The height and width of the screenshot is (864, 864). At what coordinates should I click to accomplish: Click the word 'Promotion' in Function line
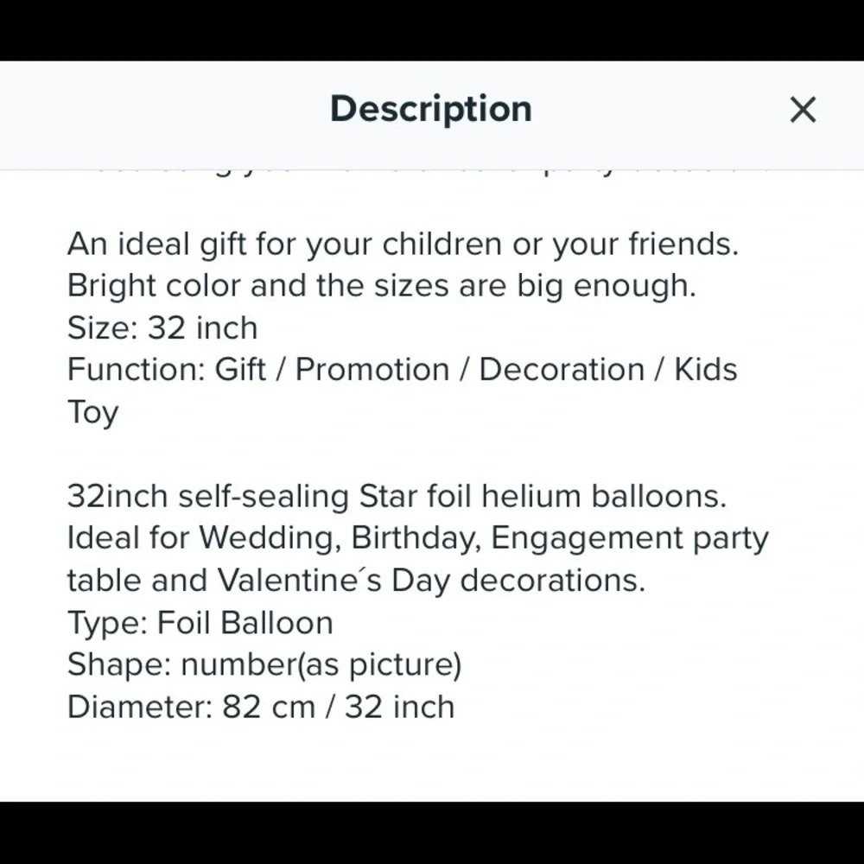tap(372, 369)
